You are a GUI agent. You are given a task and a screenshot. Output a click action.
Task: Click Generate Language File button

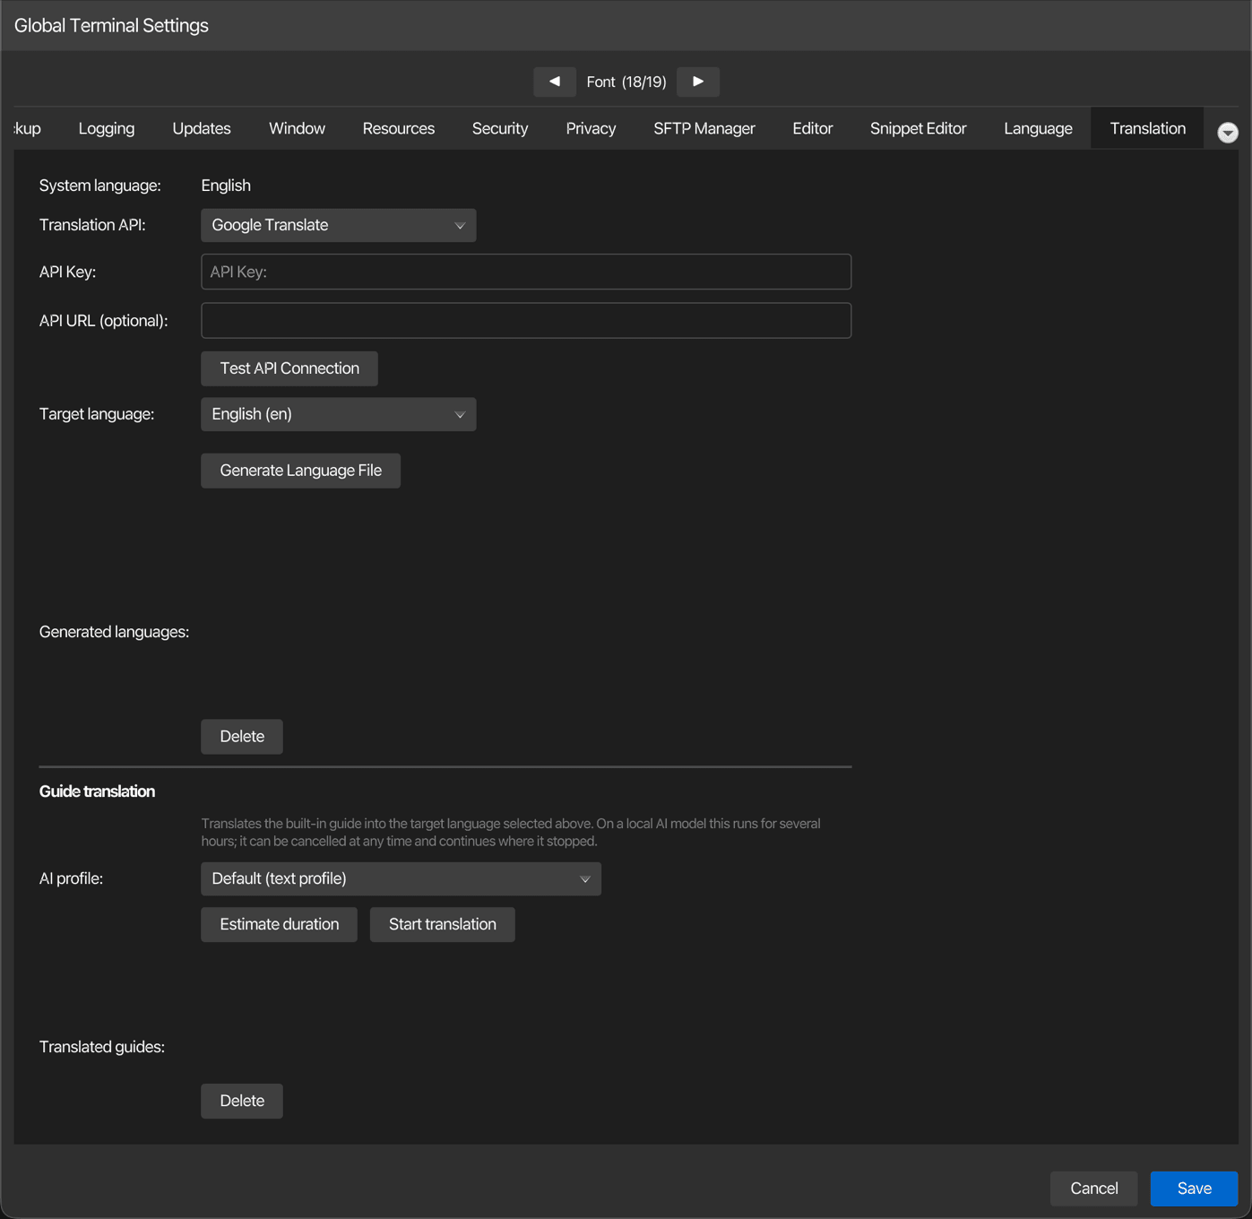tap(300, 471)
